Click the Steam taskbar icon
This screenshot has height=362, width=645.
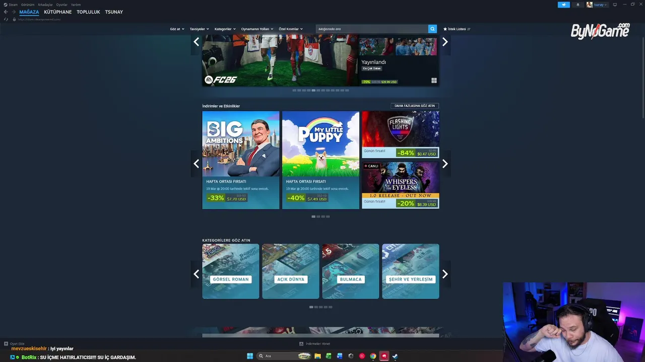coord(395,356)
